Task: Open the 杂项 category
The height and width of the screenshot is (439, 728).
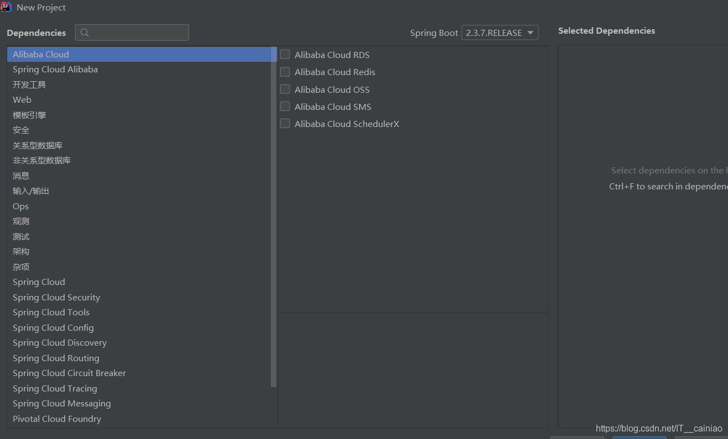Action: click(139, 267)
